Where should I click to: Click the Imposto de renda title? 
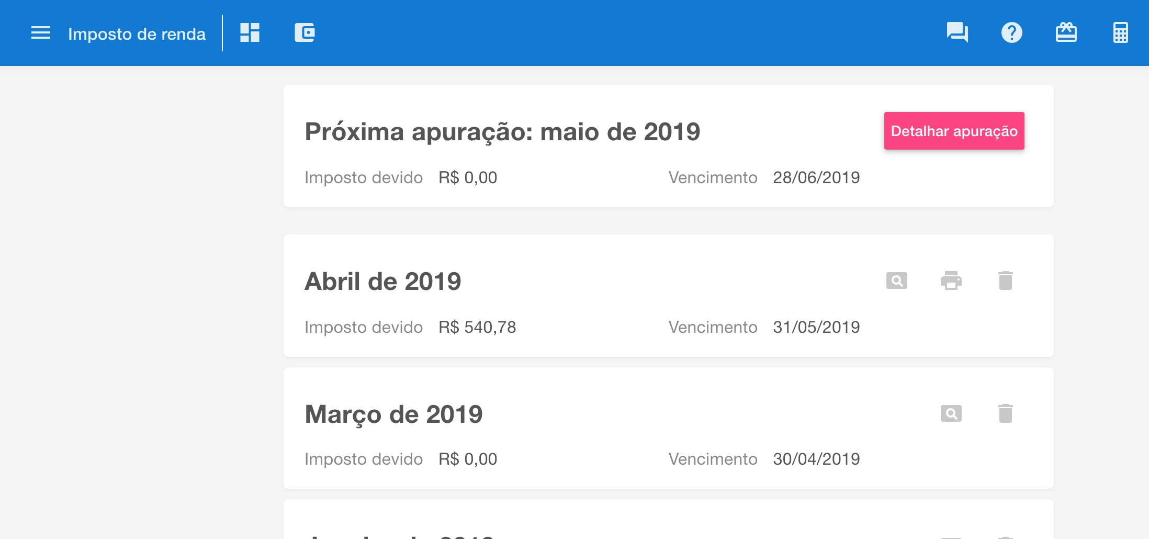pos(137,34)
